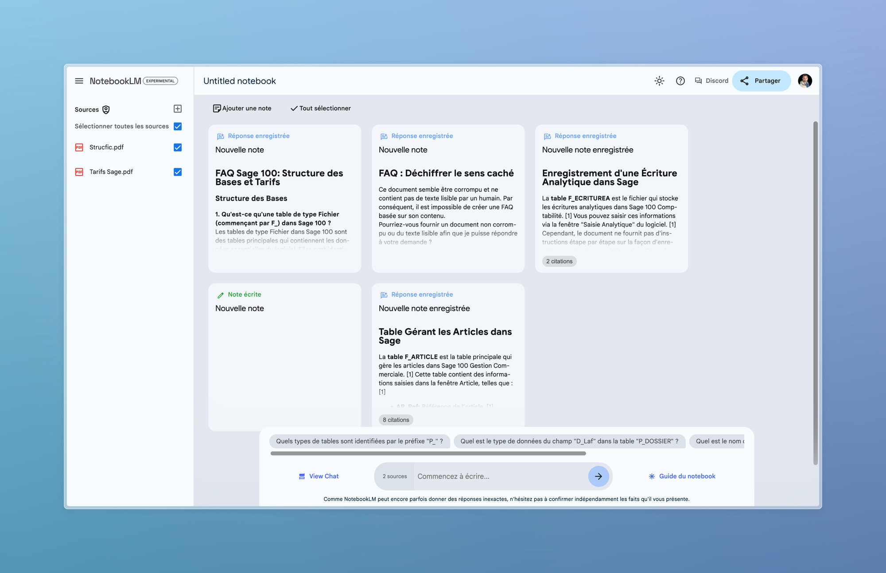Click the Tarifs Sage.pdf PDF icon

(79, 172)
